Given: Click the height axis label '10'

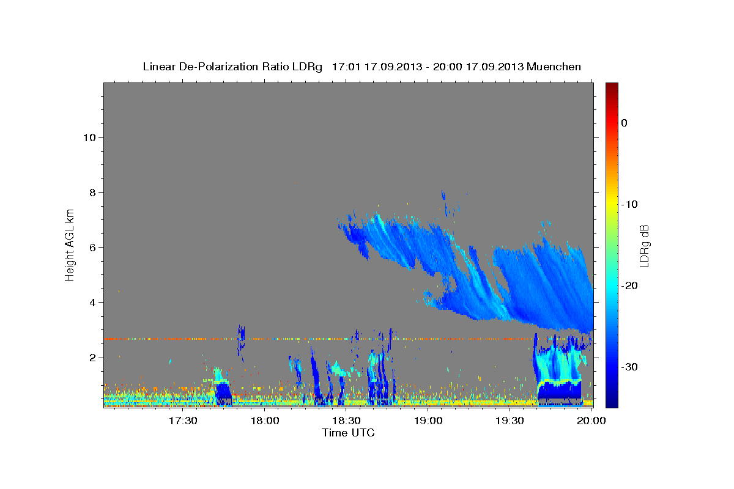Looking at the screenshot, I should coord(89,137).
